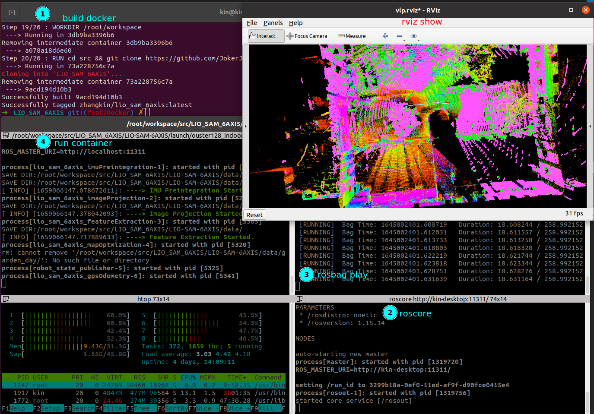Click '/rosdistro: noetic' in roscore pane
The height and width of the screenshot is (414, 594).
pos(342,315)
